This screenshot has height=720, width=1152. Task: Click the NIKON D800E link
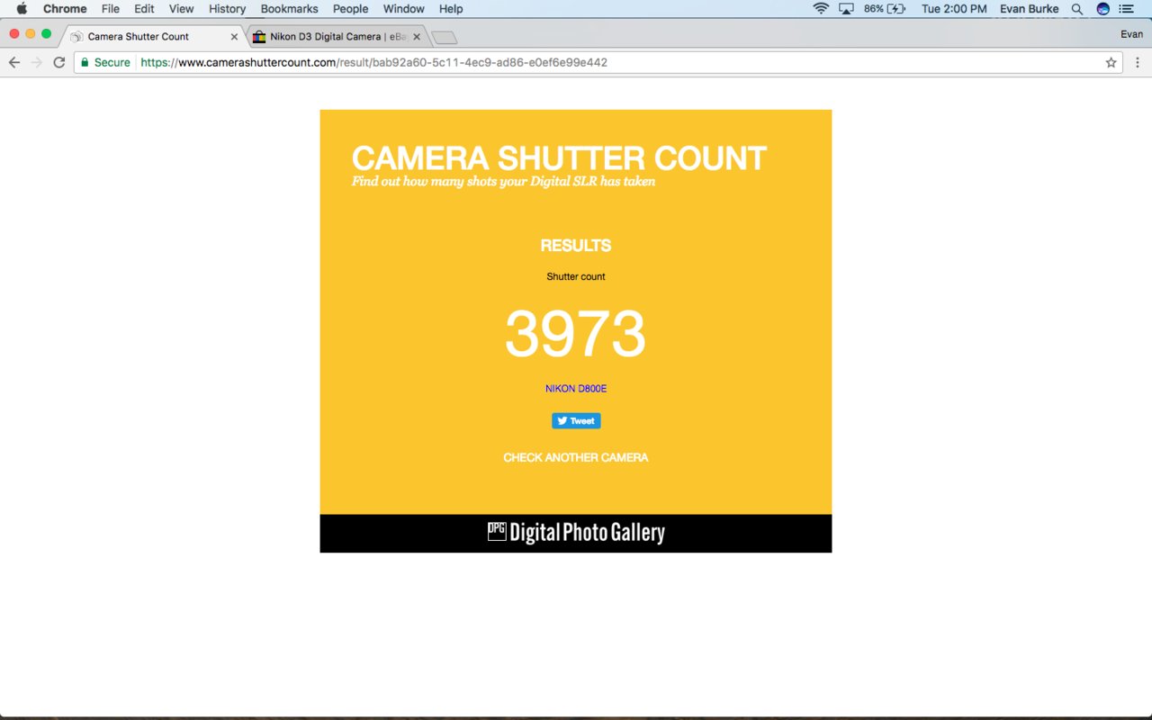tap(576, 389)
